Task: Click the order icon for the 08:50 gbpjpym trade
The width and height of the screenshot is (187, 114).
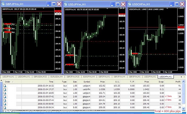Action: click(5, 104)
